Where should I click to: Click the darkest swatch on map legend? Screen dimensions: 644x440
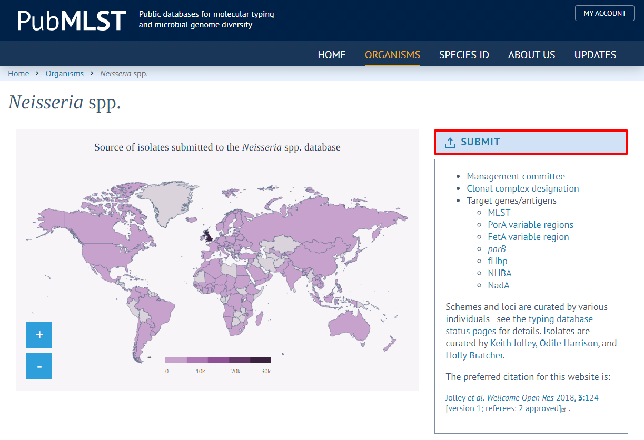[260, 360]
